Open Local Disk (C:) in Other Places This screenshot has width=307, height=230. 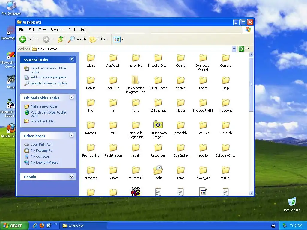[x=41, y=144]
